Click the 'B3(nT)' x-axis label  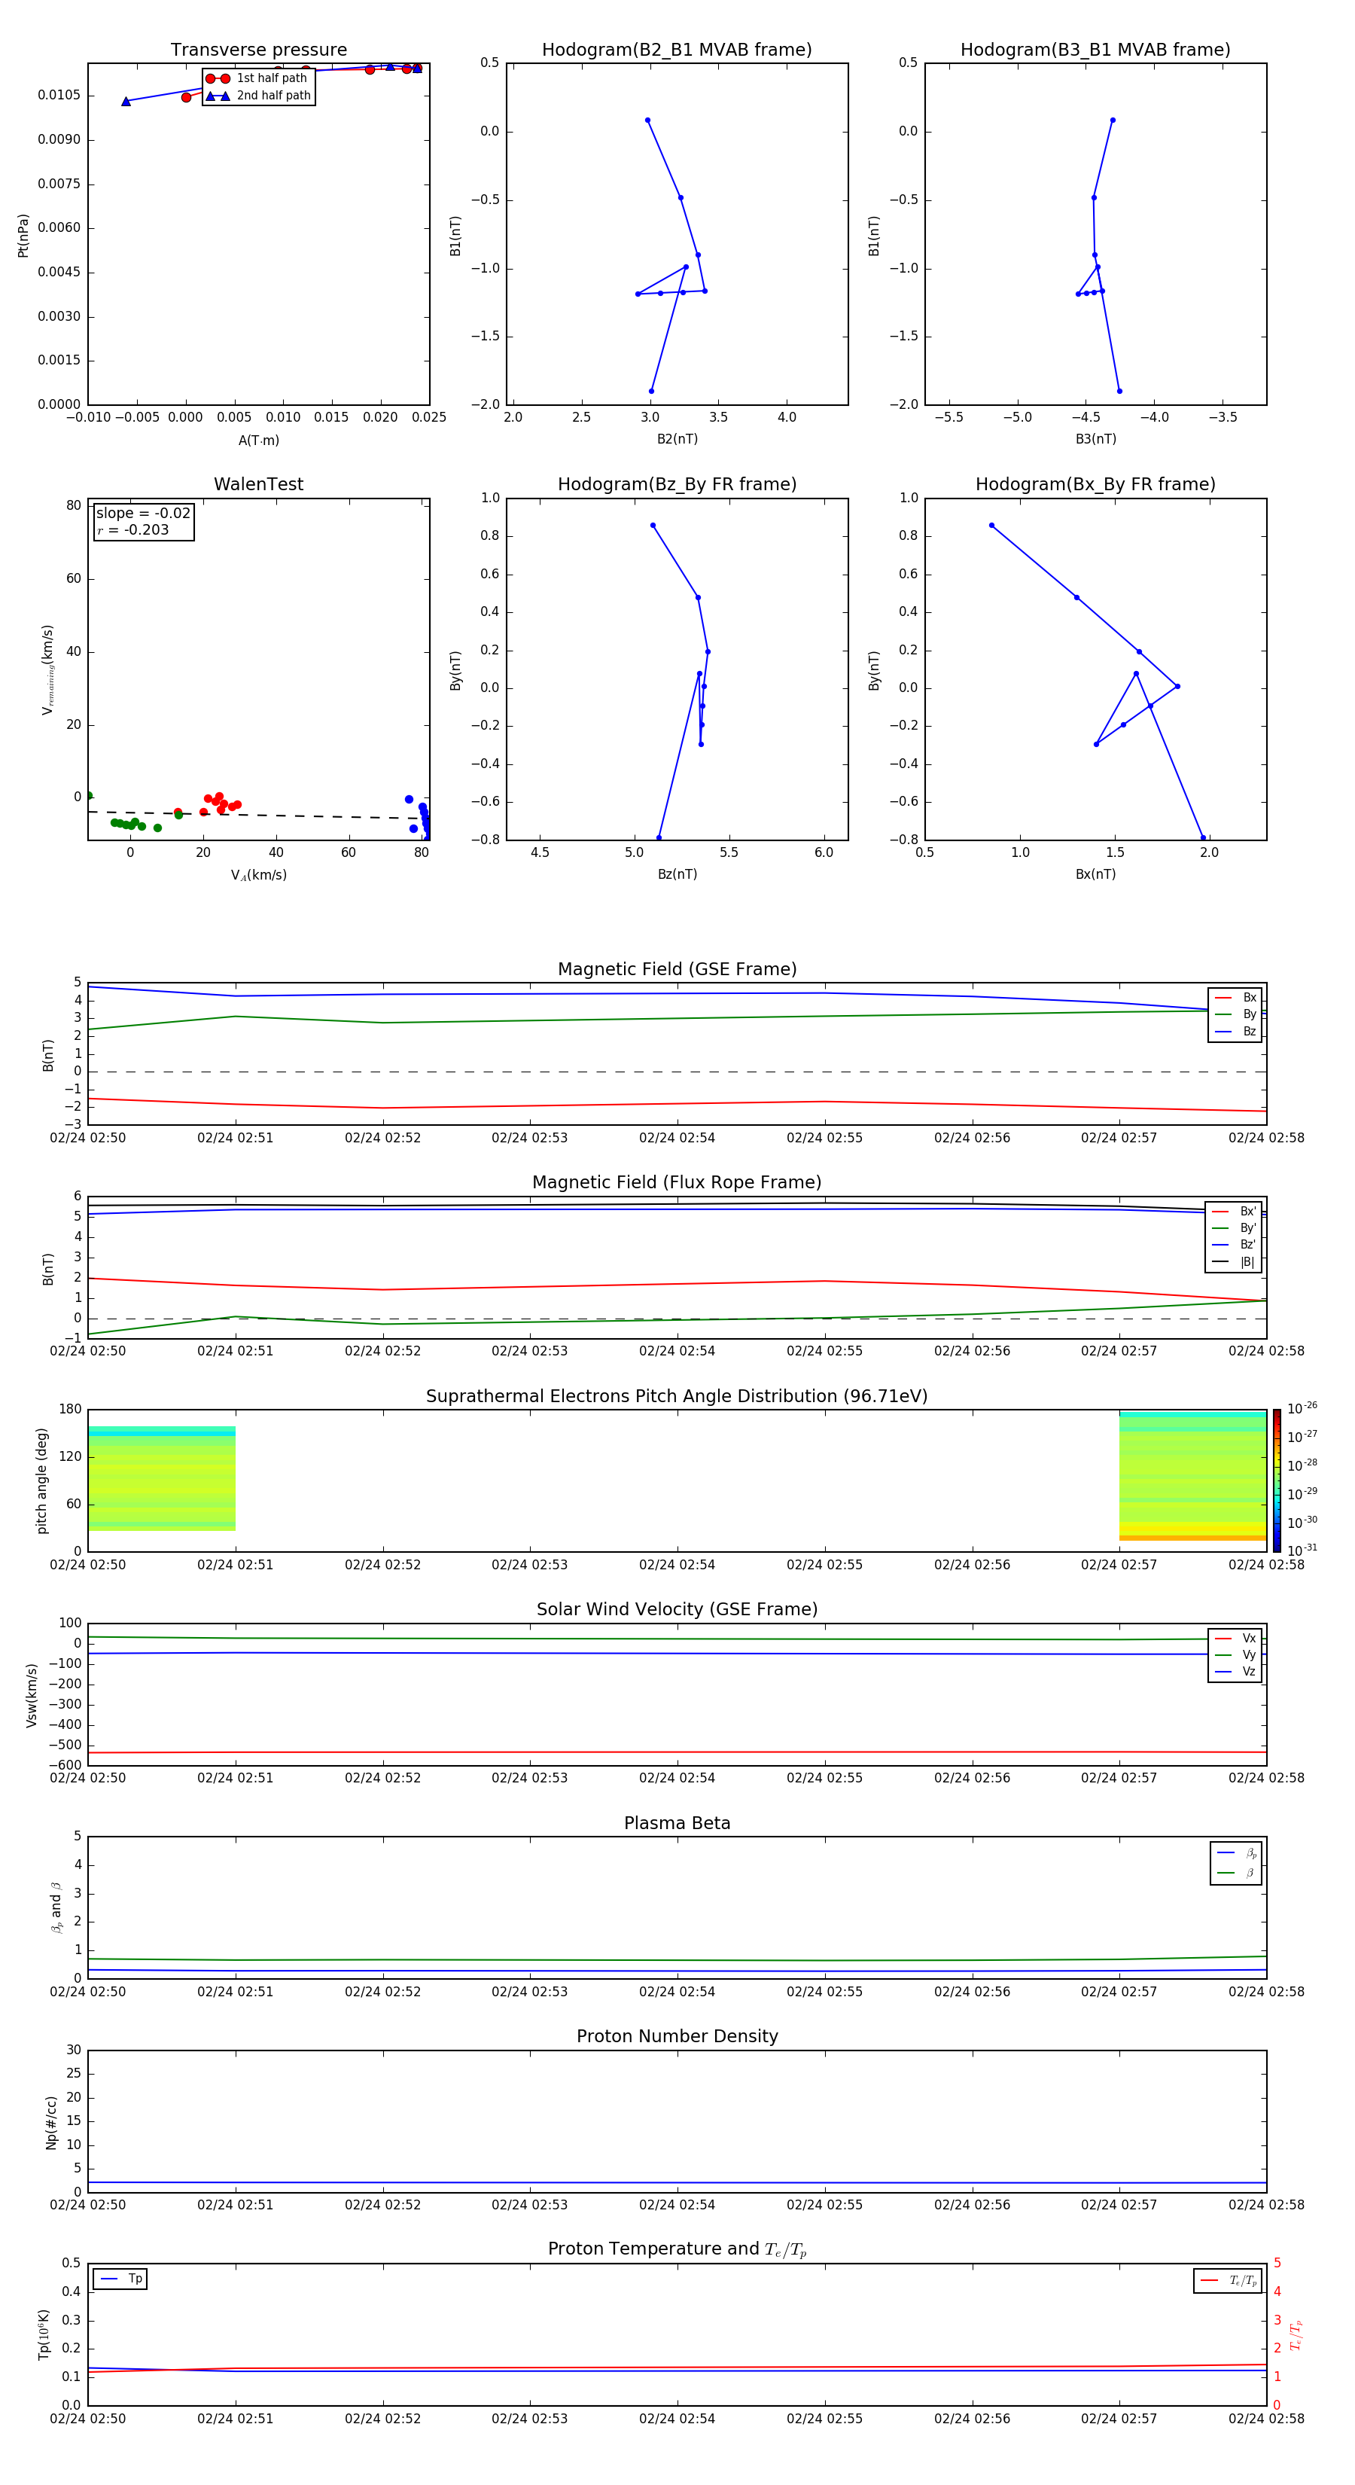click(x=1095, y=439)
